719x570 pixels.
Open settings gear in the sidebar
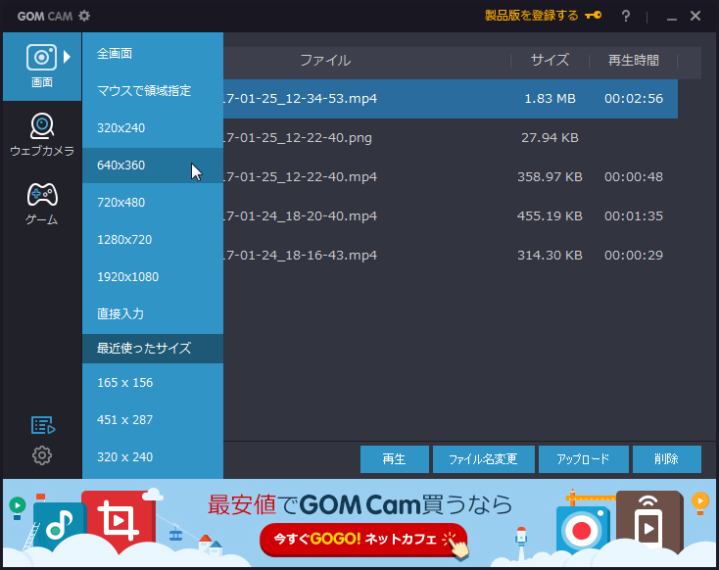(42, 455)
